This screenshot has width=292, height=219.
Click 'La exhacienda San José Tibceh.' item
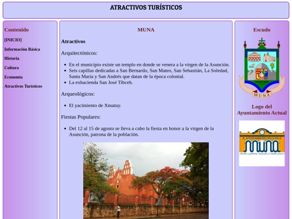click(101, 82)
